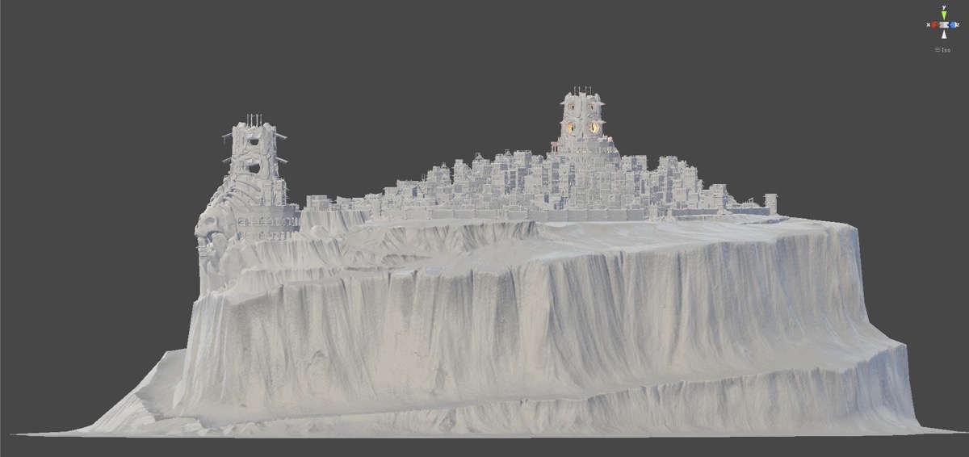Click the red X axis cone on gizmo

pos(934,25)
